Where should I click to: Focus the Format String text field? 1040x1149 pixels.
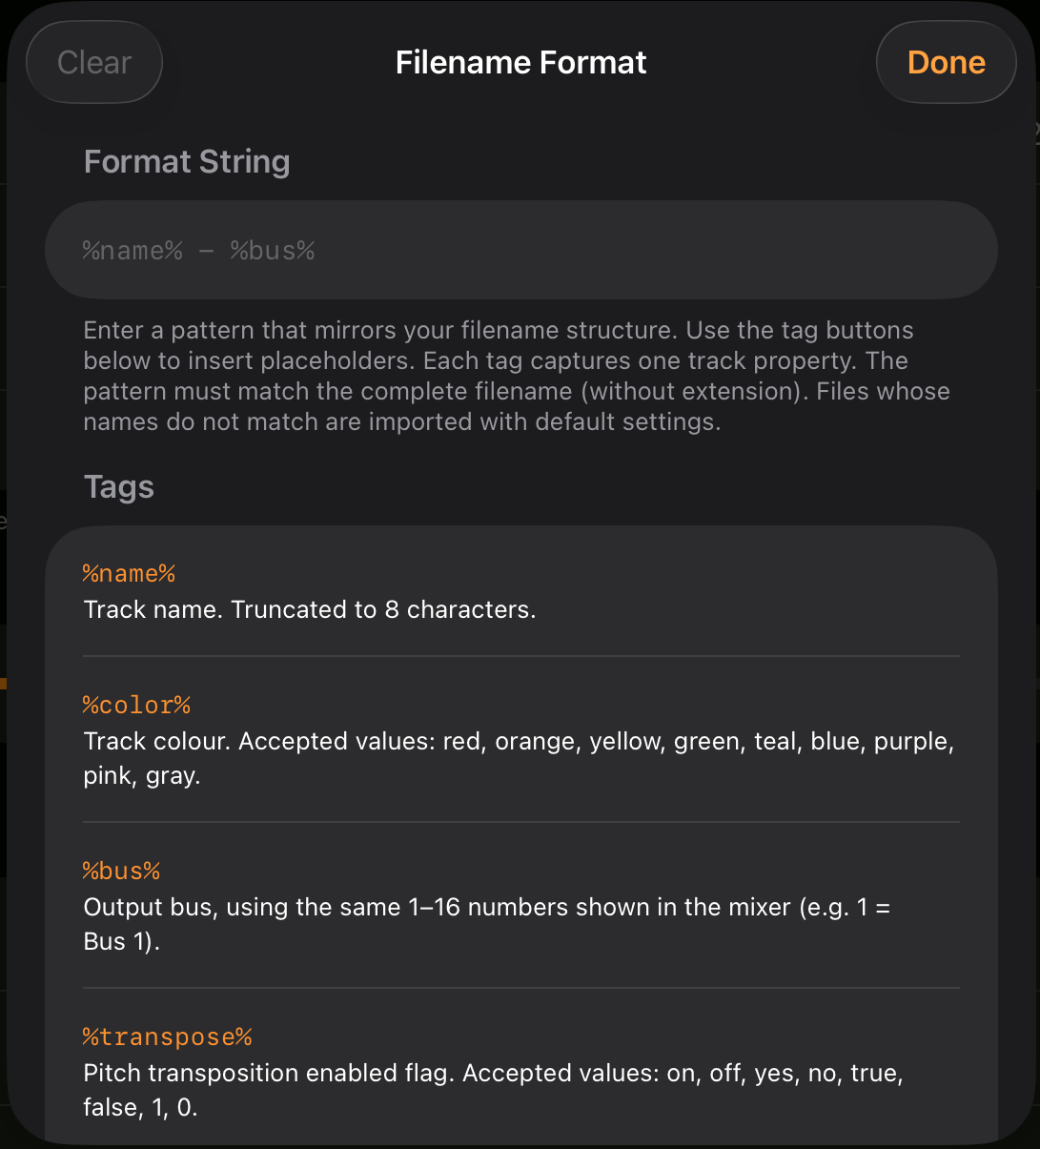tap(520, 249)
